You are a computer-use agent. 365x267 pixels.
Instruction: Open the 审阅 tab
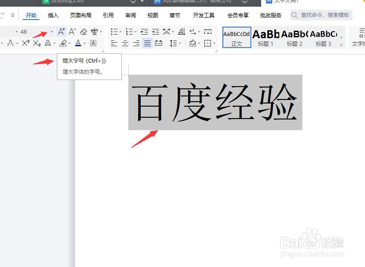[x=131, y=16]
